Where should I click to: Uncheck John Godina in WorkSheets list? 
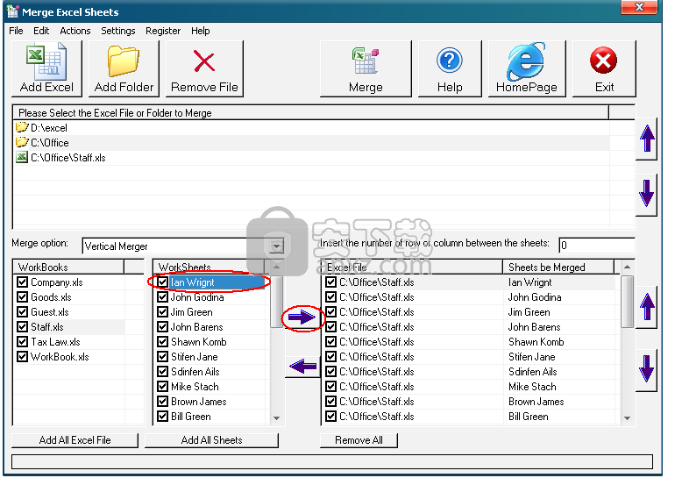[162, 297]
